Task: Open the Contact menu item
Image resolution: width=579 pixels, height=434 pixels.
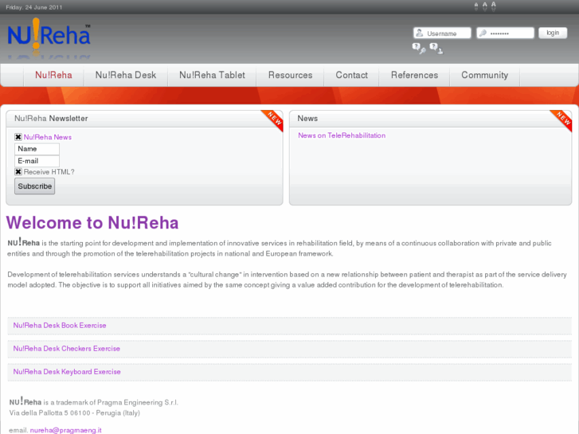Action: (351, 75)
